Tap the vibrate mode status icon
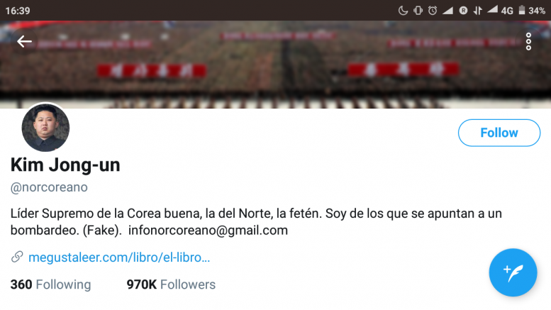 [418, 11]
